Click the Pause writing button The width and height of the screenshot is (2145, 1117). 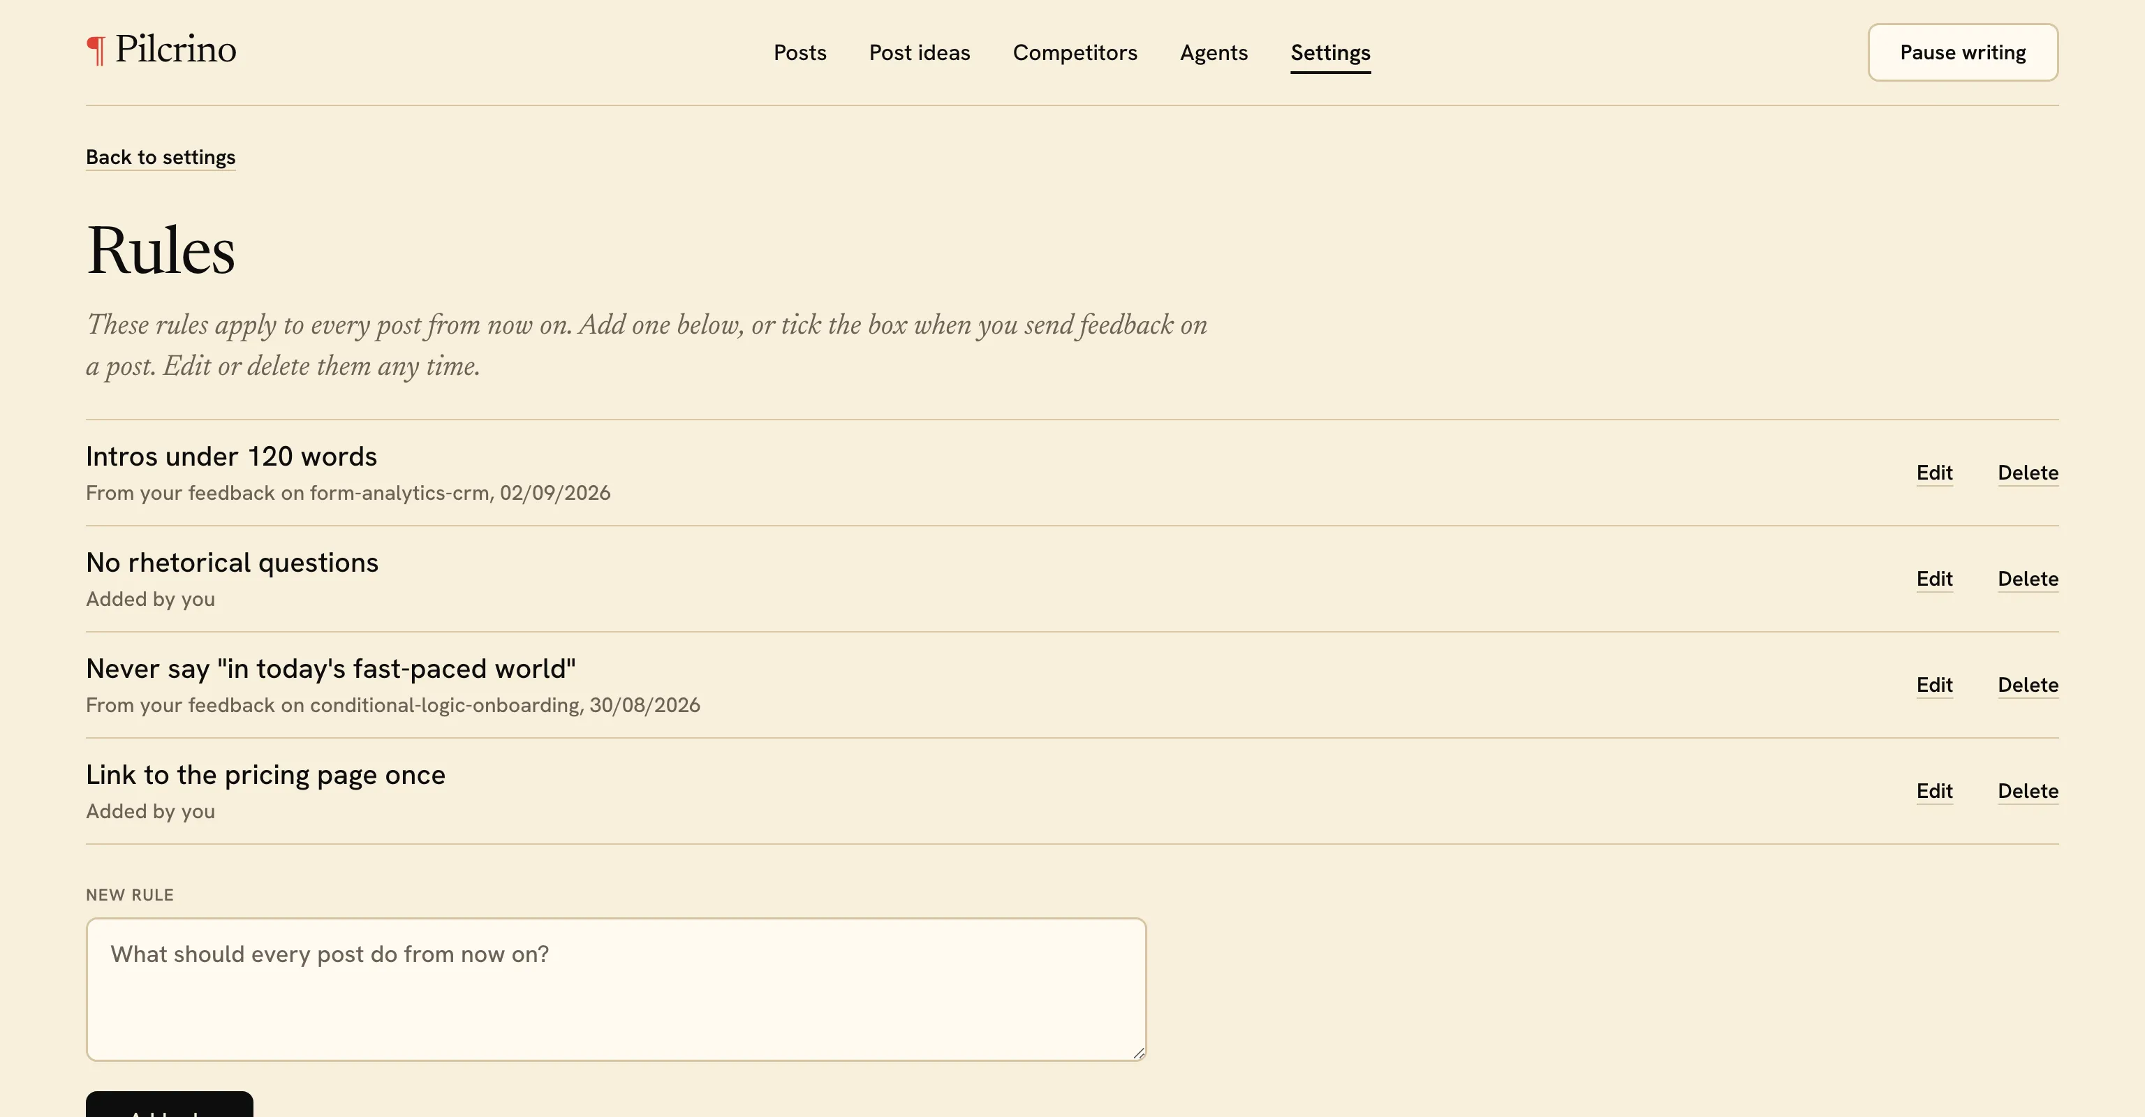tap(1963, 52)
